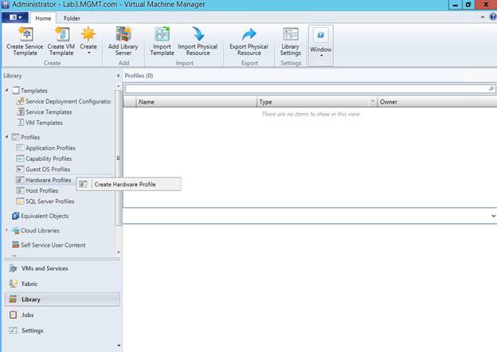Image resolution: width=497 pixels, height=352 pixels.
Task: Select Self Service User Content
Action: (x=49, y=245)
